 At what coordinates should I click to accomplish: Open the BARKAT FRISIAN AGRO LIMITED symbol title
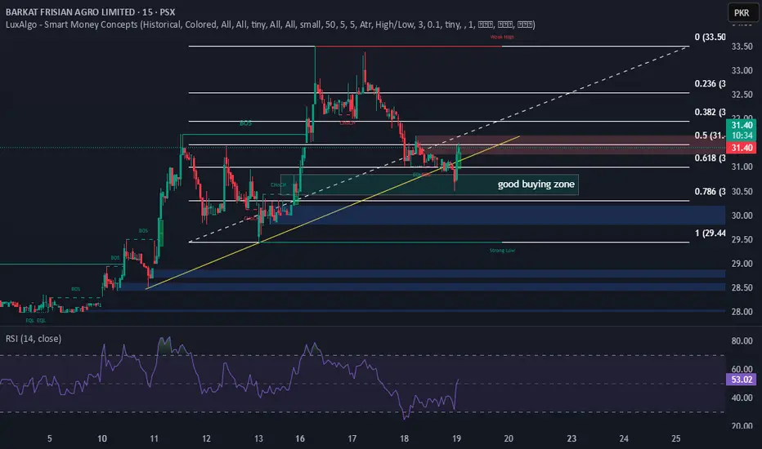(x=91, y=12)
